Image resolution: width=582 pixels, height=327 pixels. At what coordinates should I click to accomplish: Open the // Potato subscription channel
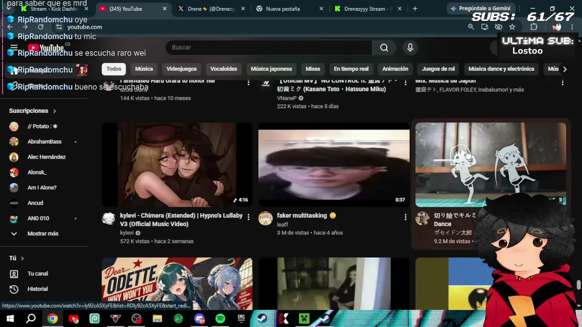[43, 126]
